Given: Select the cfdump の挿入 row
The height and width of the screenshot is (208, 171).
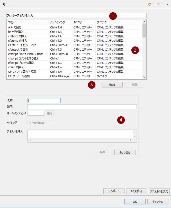Looking at the screenshot, I should (74, 41).
